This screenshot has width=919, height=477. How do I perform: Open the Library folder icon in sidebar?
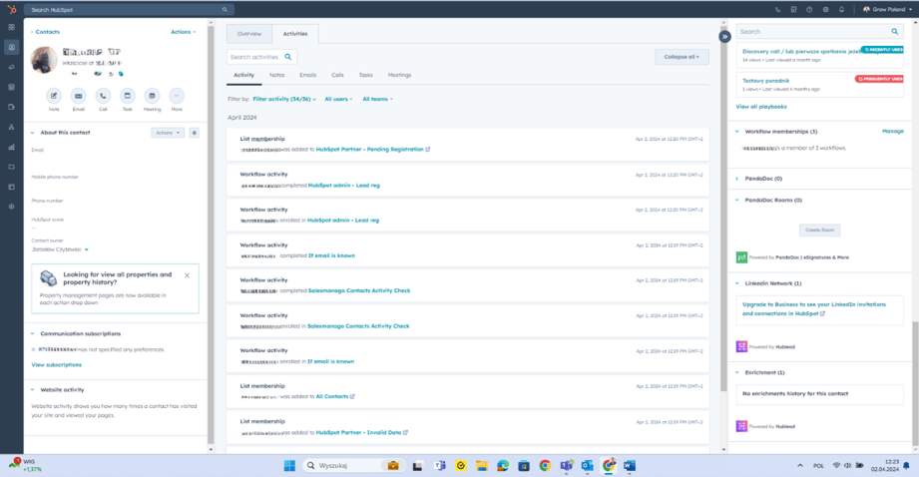[12, 167]
